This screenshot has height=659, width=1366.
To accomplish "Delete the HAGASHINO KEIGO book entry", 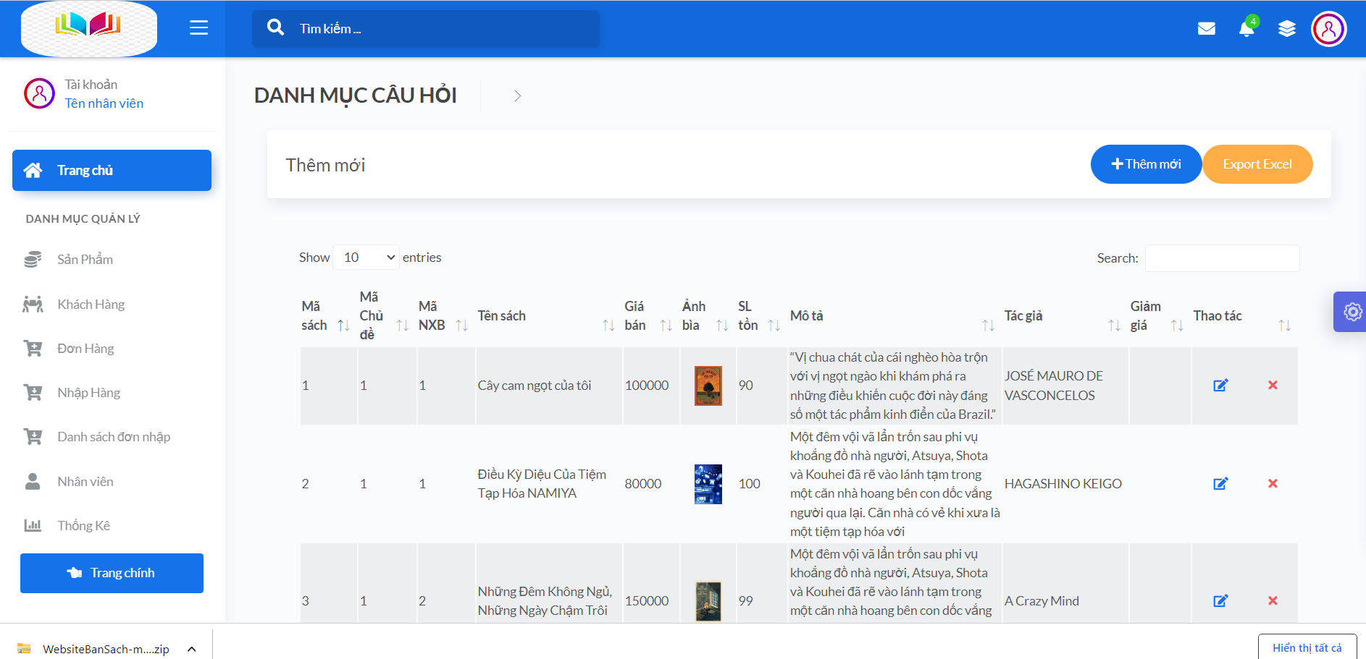I will click(1273, 483).
